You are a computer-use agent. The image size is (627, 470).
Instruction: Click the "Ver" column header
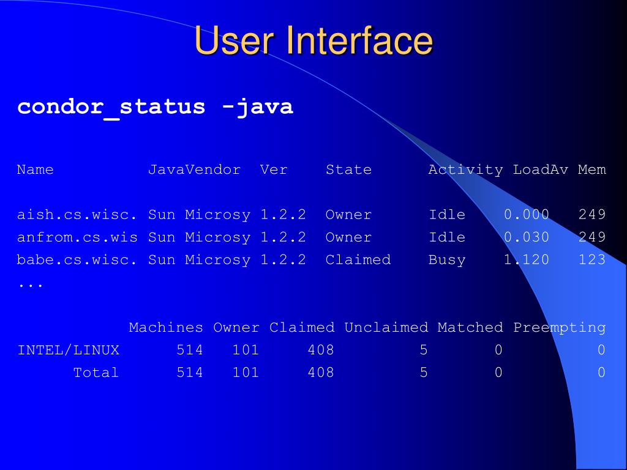[274, 170]
